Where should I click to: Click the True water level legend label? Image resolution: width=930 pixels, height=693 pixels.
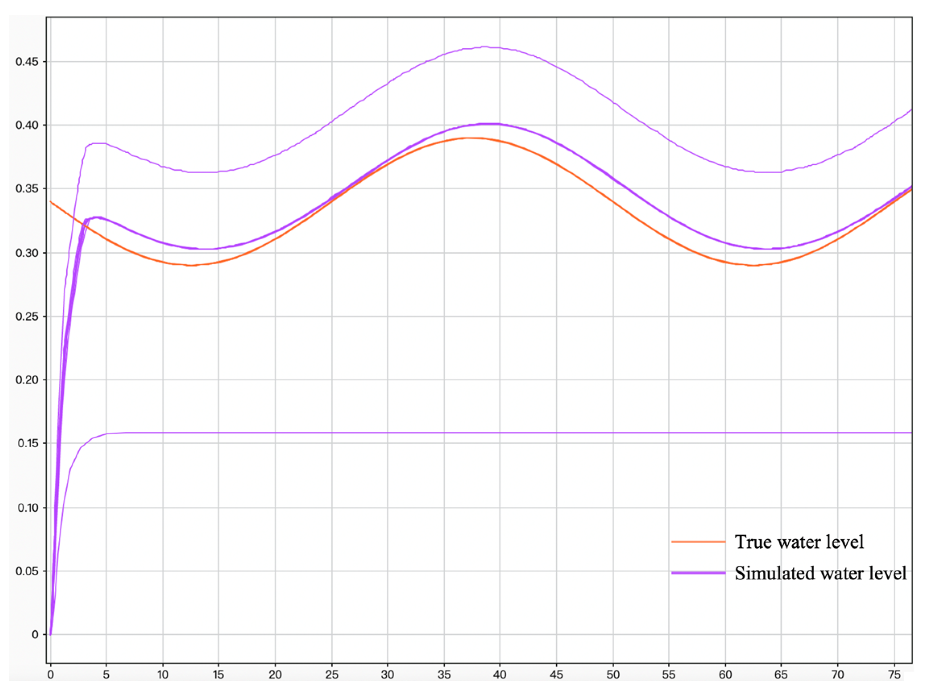[799, 542]
